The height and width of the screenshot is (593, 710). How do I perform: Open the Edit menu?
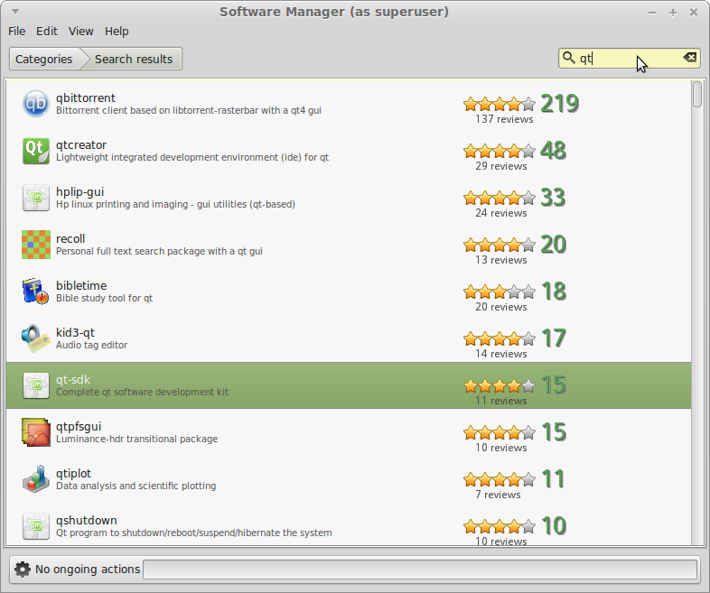(47, 32)
